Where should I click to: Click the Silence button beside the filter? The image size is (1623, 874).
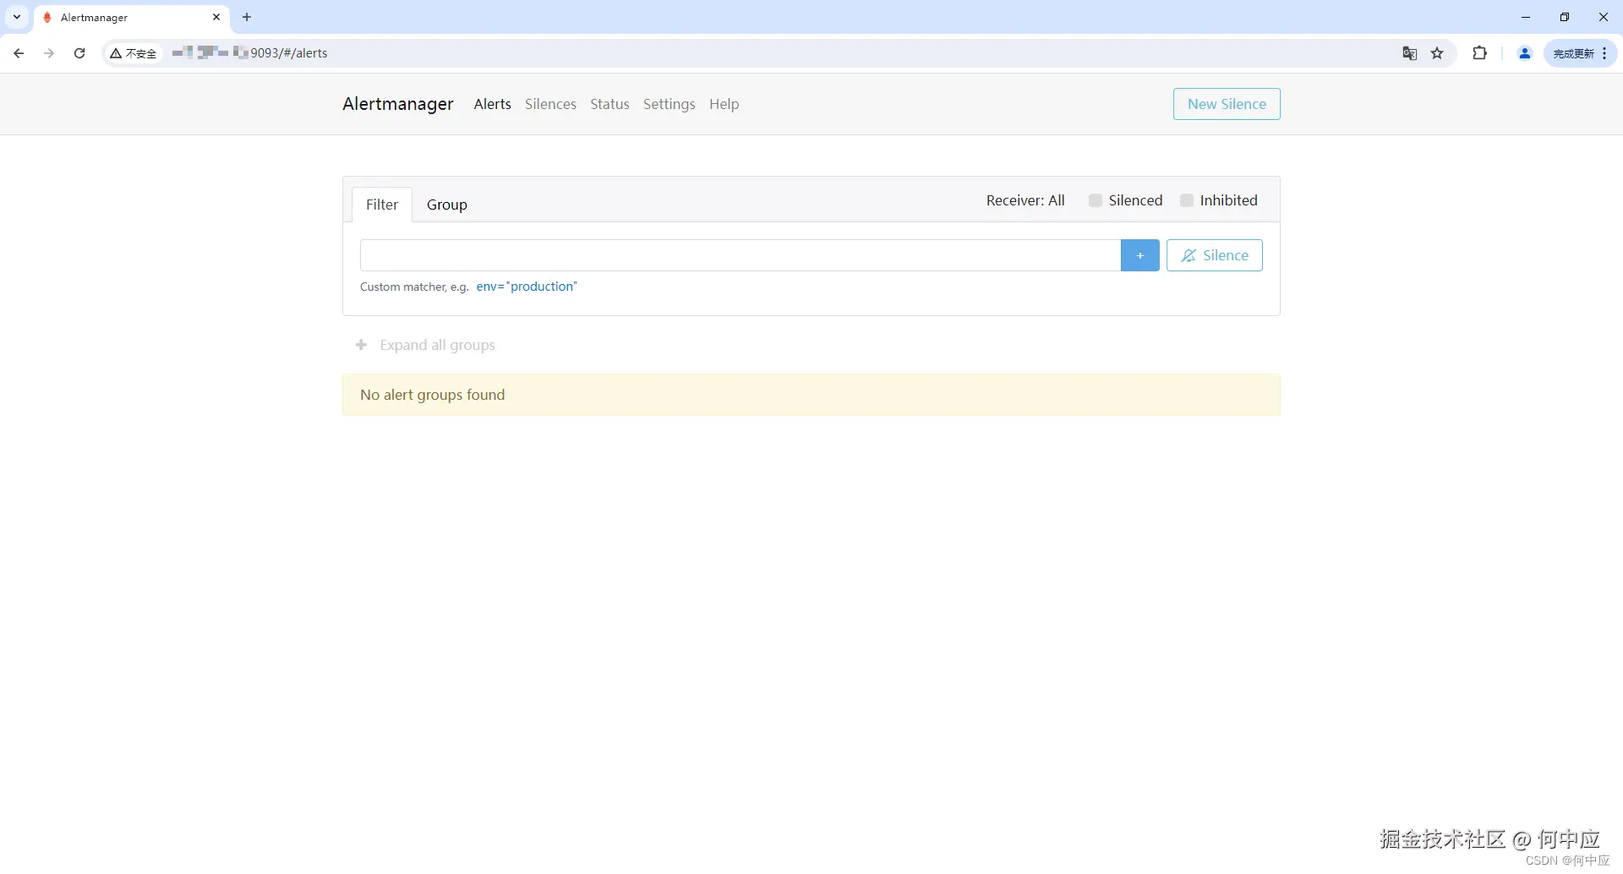tap(1215, 255)
